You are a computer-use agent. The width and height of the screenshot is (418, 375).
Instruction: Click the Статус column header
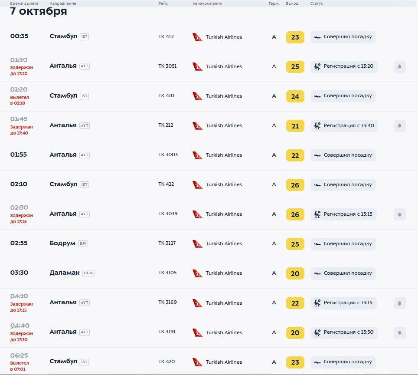pos(316,3)
